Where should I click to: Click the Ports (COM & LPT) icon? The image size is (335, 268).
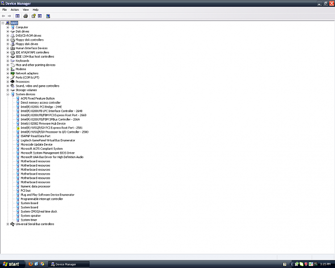[13, 78]
